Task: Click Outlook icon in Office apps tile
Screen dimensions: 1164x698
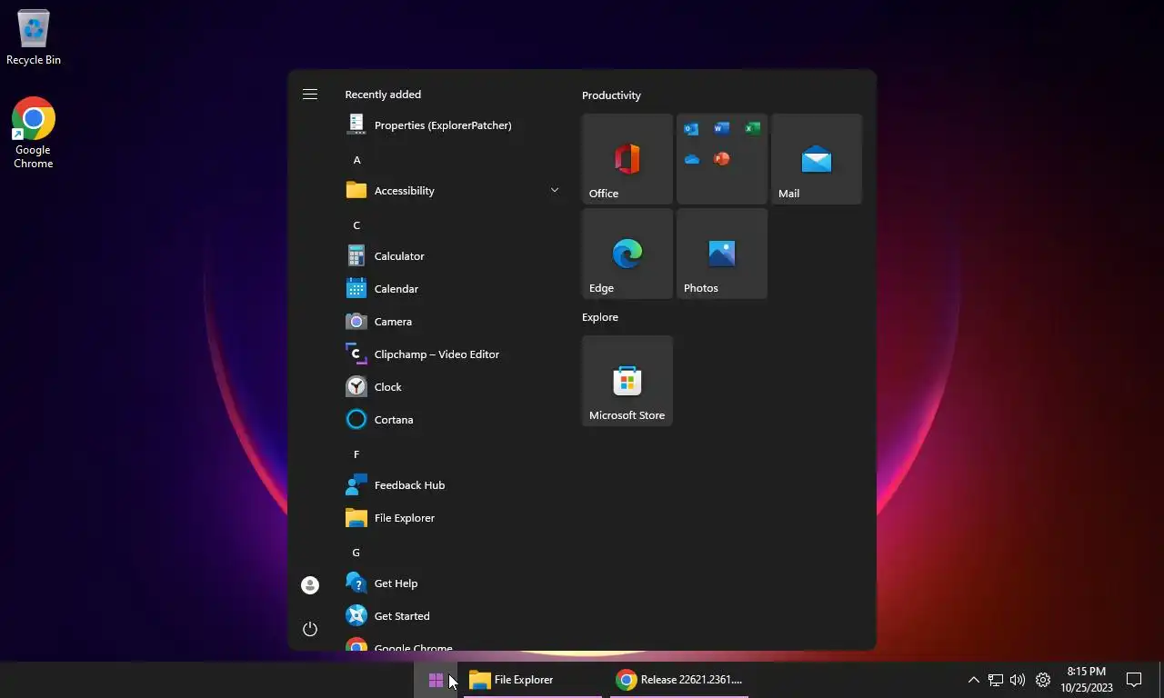Action: 692,129
